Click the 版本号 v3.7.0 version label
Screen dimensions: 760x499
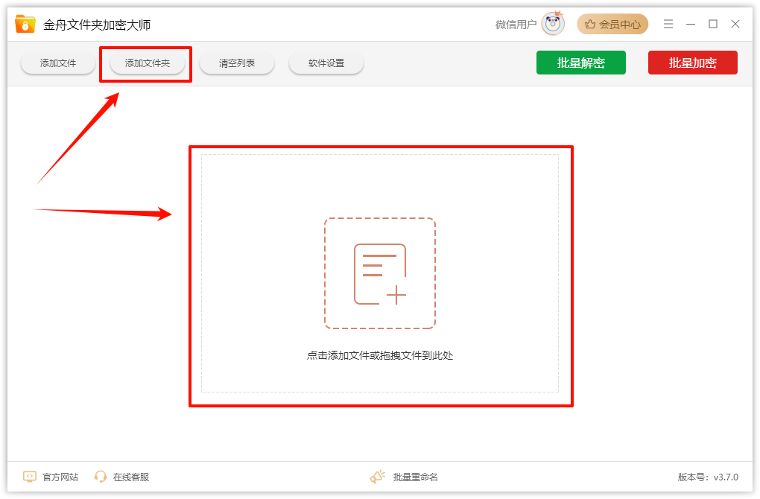coord(708,477)
